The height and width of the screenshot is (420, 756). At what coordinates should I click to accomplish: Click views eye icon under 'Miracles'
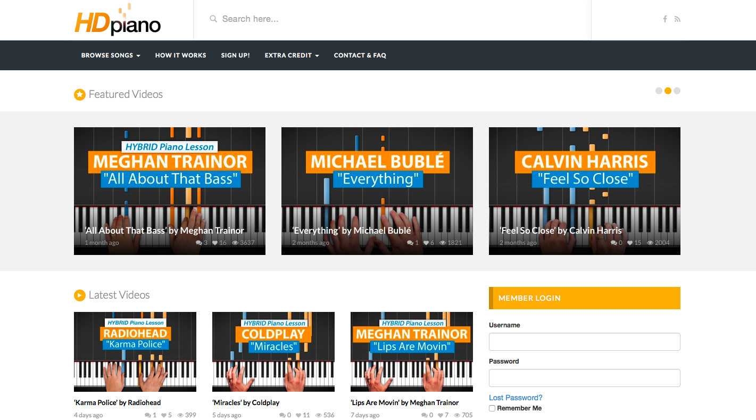[319, 415]
